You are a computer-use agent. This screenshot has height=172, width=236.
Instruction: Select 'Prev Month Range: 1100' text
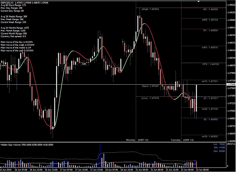pos(13,31)
